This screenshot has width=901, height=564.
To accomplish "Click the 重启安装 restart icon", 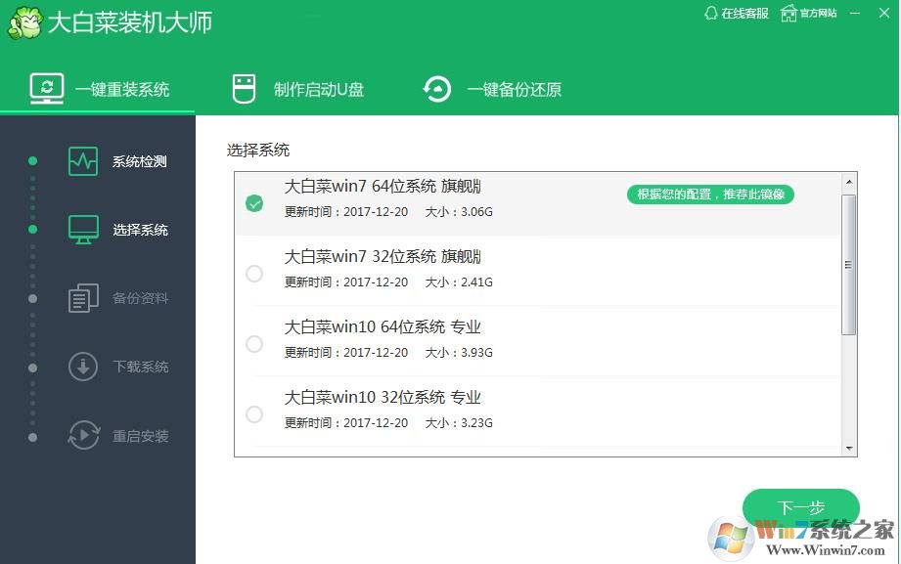I will (83, 435).
